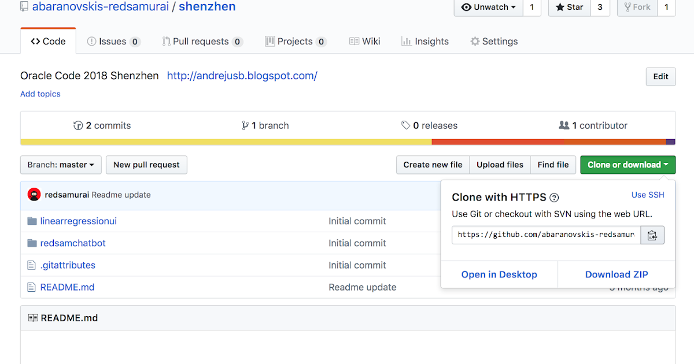Viewport: 694px width, 364px height.
Task: Click the .gitattributes file icon
Action: point(32,265)
